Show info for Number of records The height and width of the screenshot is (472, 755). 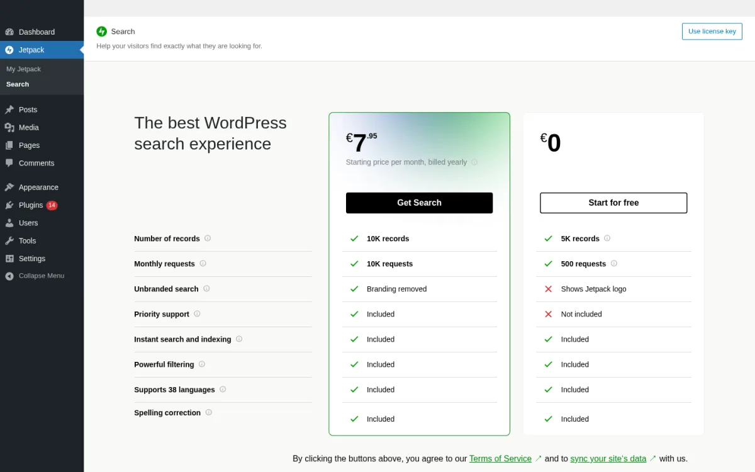pos(208,239)
